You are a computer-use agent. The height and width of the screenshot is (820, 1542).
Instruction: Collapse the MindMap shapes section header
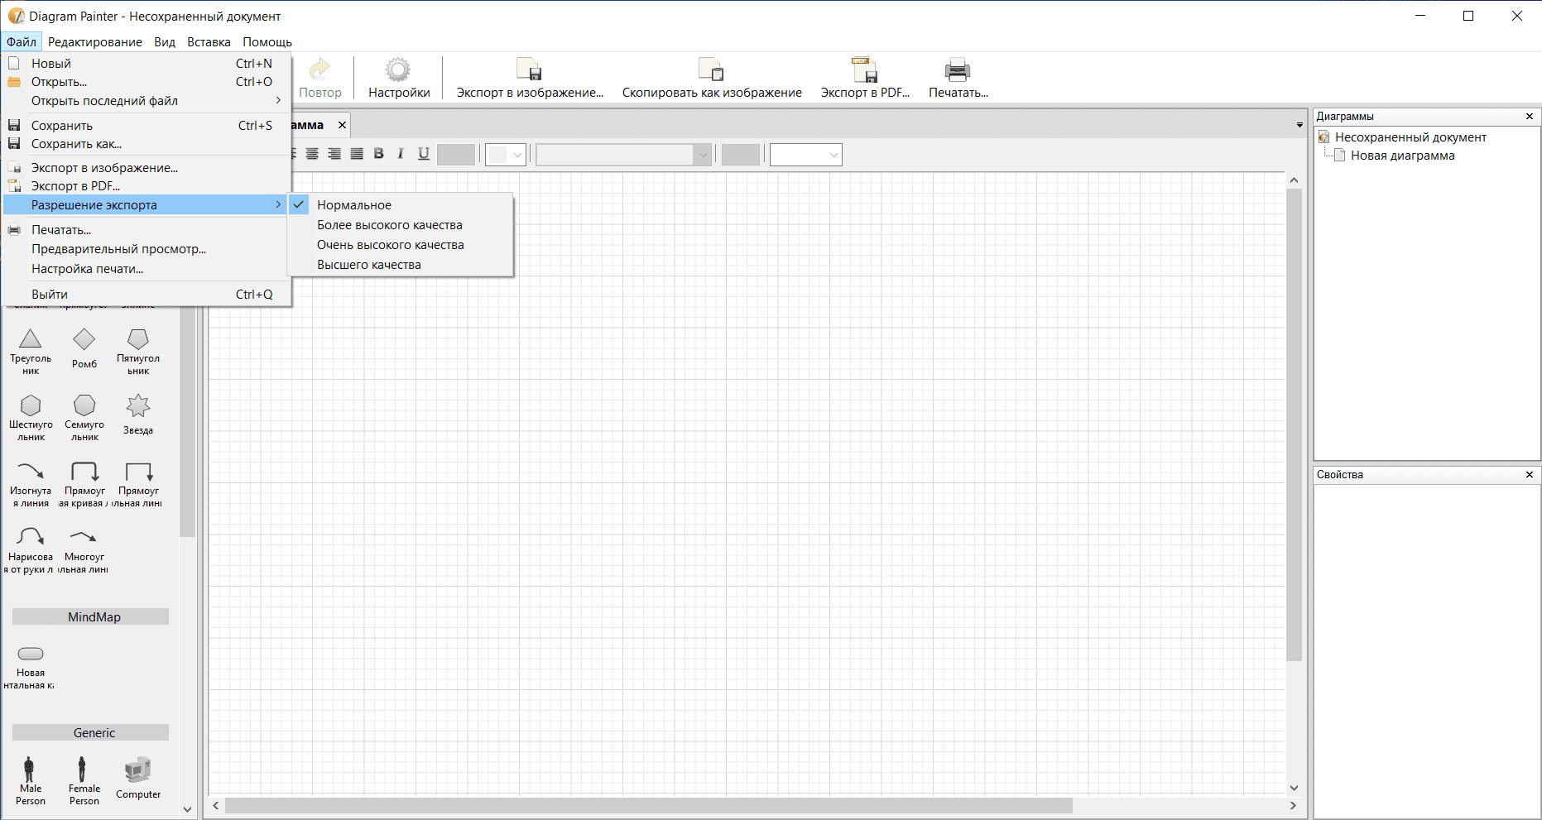(91, 617)
